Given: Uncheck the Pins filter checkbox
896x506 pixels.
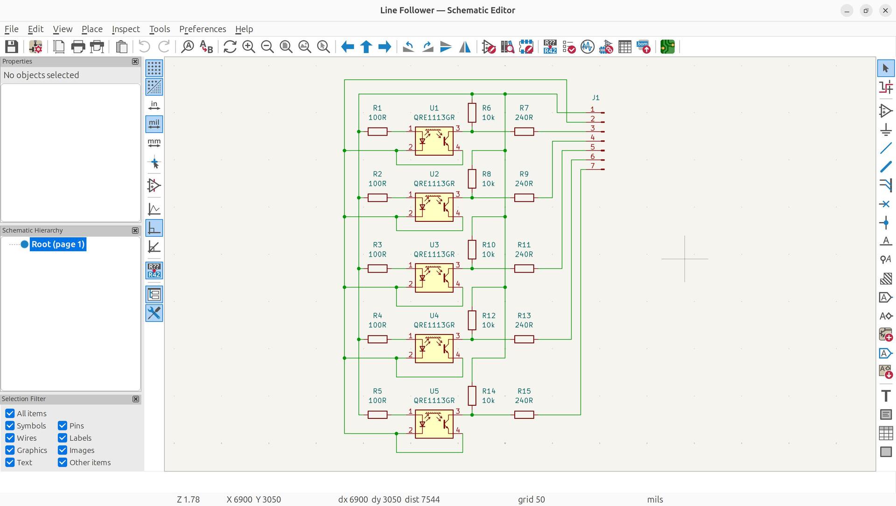Looking at the screenshot, I should (63, 425).
